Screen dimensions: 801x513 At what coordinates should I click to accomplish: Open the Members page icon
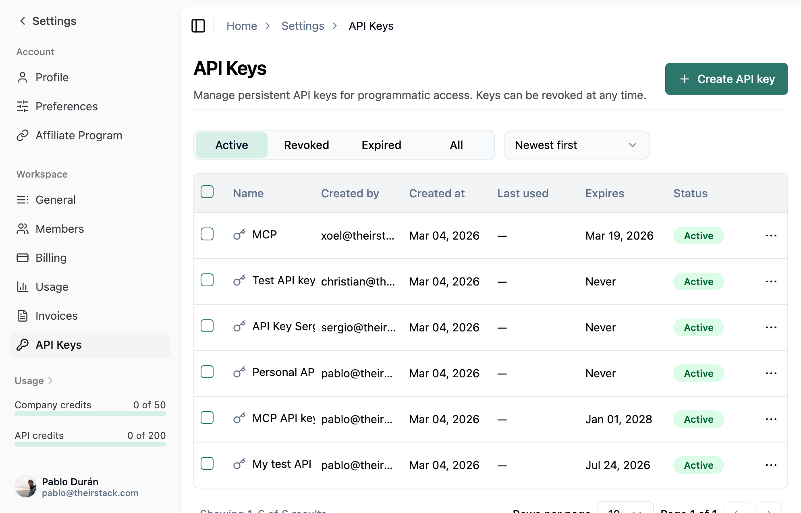pyautogui.click(x=23, y=229)
